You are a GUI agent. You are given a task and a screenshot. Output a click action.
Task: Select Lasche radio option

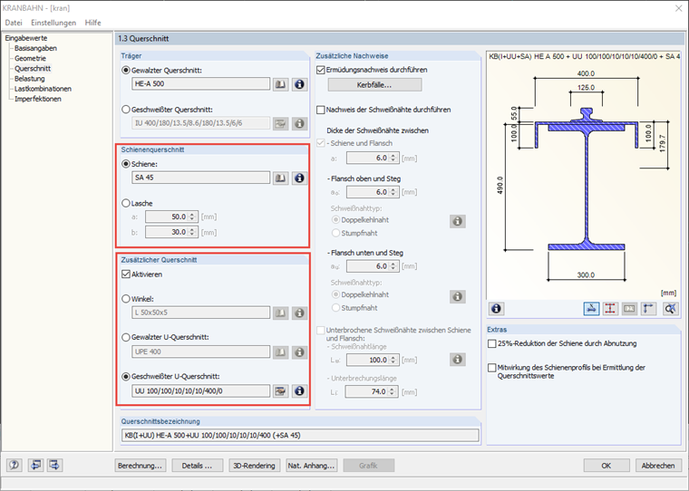click(126, 203)
